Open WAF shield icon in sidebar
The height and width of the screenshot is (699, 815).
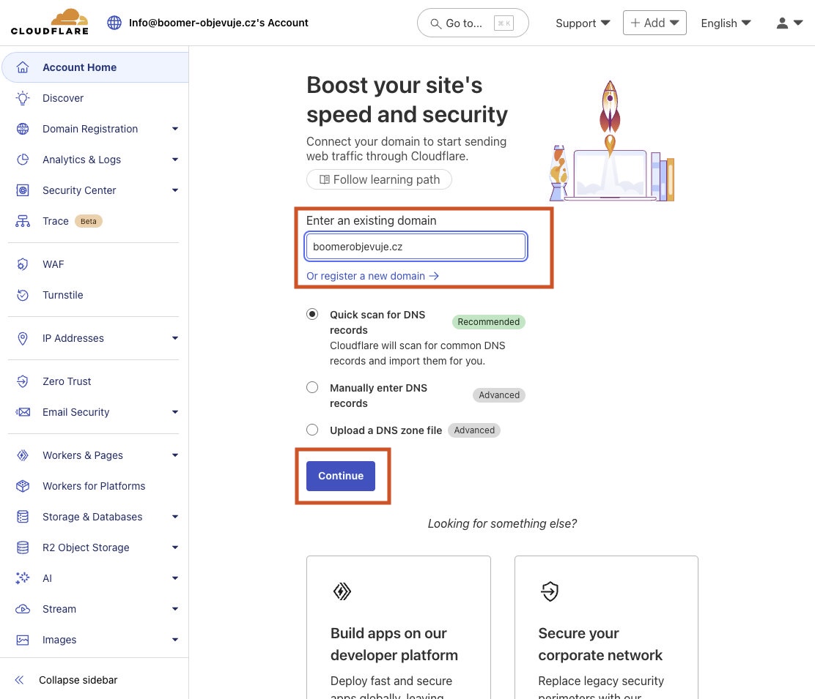tap(23, 264)
